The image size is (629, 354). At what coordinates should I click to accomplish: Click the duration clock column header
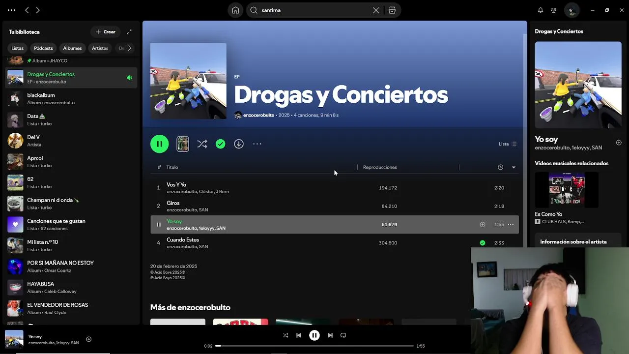500,167
